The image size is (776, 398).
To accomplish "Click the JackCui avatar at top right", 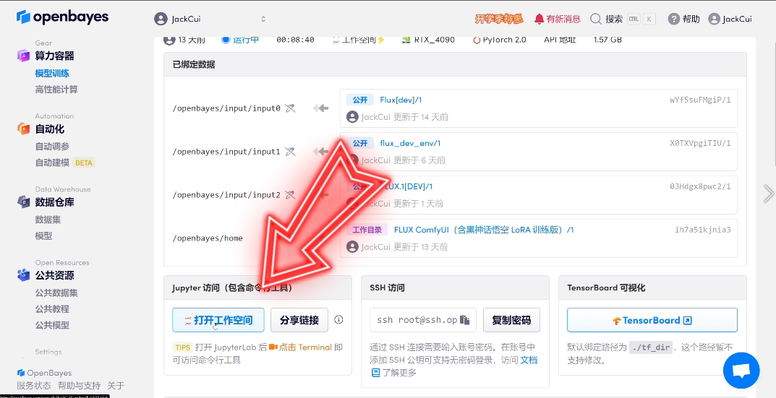I will pyautogui.click(x=714, y=19).
